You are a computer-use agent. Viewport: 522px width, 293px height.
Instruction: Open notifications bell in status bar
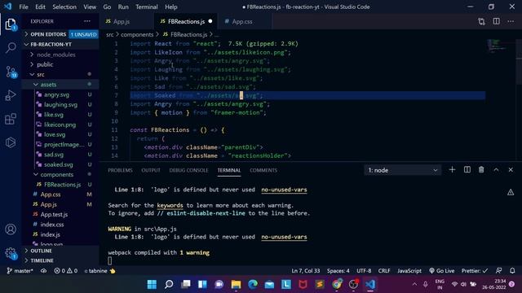(512, 271)
